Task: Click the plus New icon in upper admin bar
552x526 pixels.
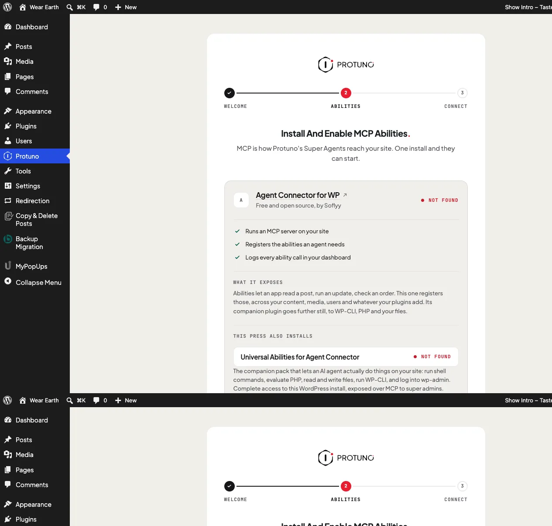Action: pyautogui.click(x=118, y=7)
